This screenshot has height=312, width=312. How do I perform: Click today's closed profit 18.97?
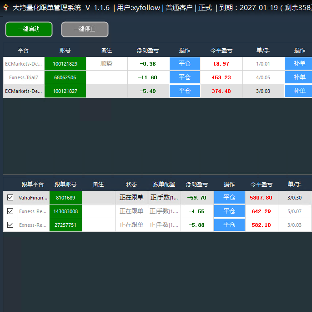point(221,64)
